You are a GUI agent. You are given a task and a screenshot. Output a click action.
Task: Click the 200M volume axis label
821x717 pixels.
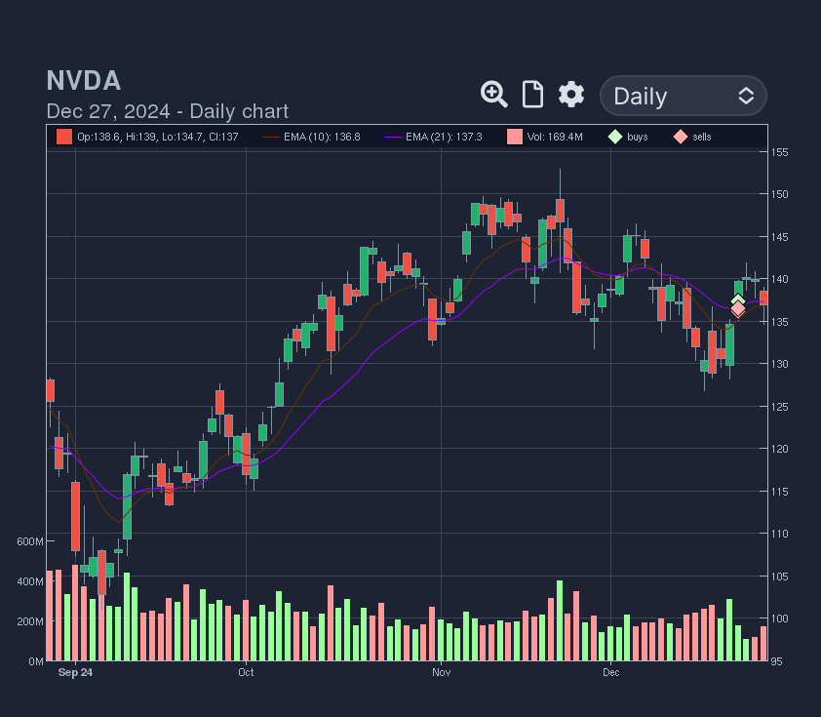30,621
